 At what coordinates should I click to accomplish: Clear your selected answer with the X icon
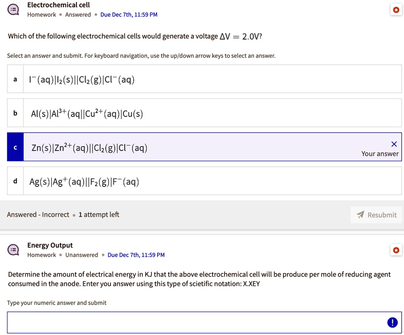tap(394, 144)
